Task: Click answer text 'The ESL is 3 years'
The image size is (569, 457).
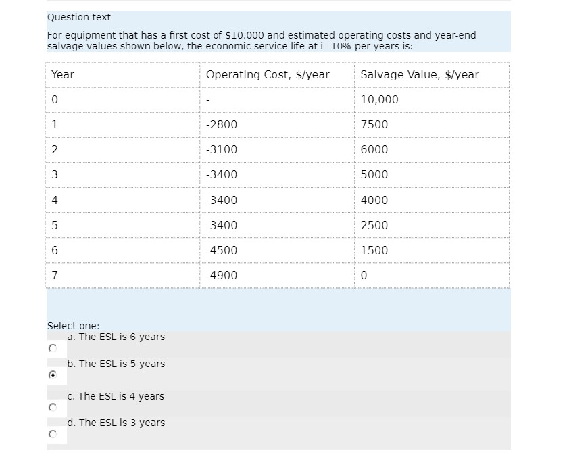Action: point(116,423)
